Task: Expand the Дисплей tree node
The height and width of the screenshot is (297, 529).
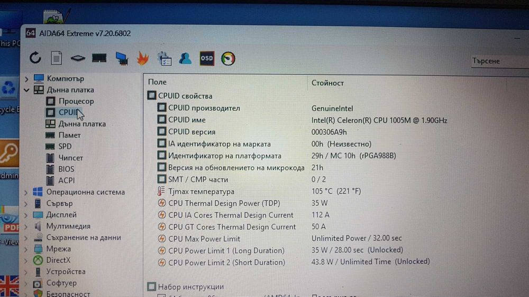Action: (x=26, y=215)
